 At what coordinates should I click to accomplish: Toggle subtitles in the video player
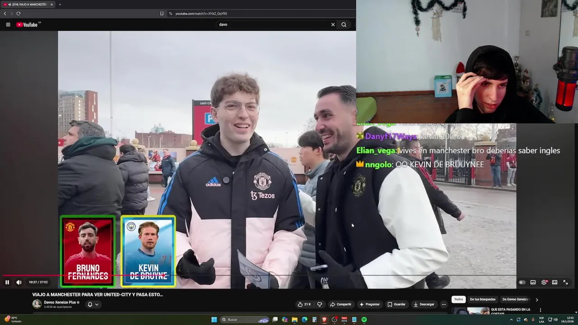pos(533,282)
